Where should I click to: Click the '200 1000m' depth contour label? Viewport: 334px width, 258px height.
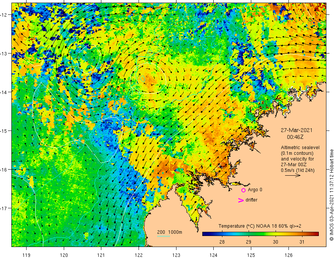[x=170, y=232]
